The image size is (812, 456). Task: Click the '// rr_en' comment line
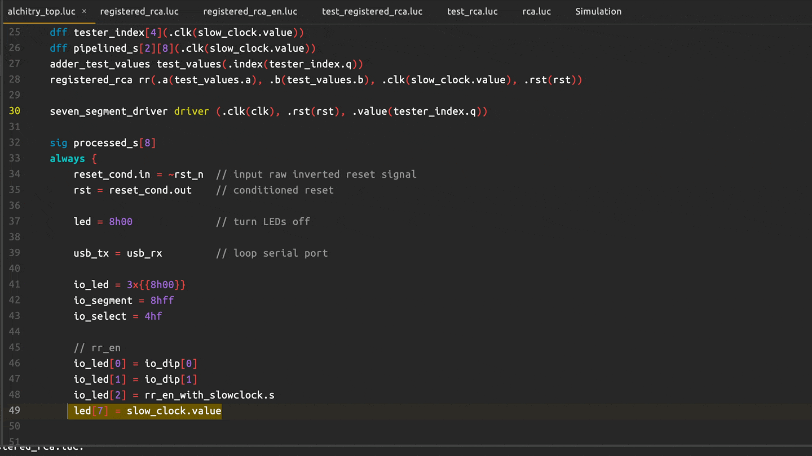(x=97, y=348)
